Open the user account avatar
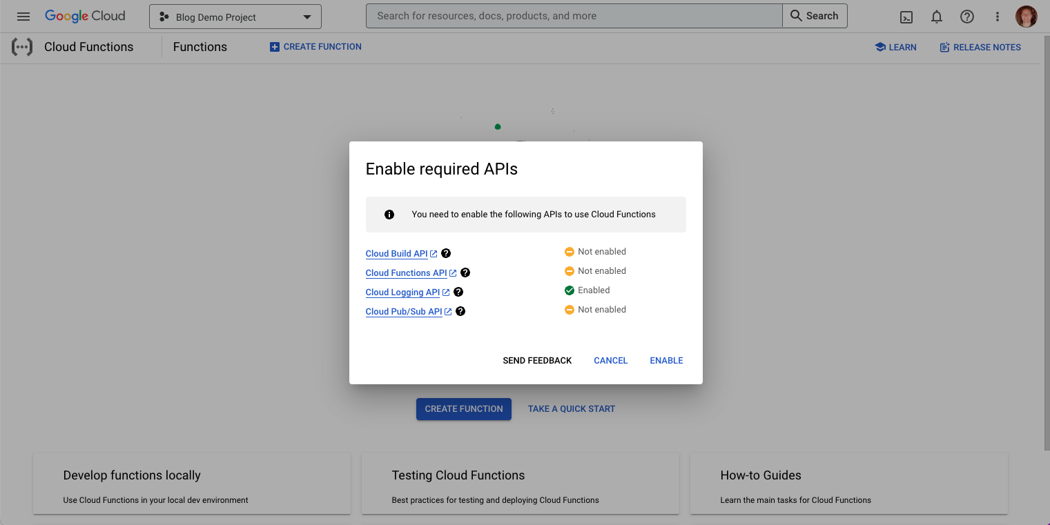 [x=1027, y=17]
